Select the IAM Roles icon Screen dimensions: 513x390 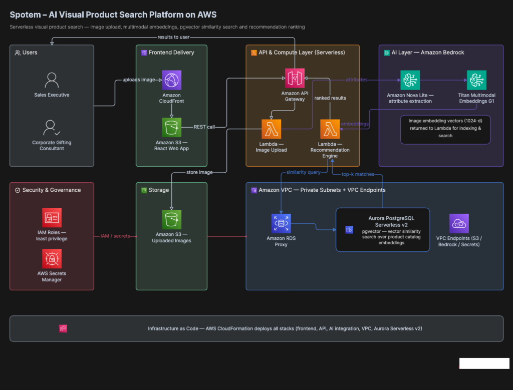tap(52, 218)
